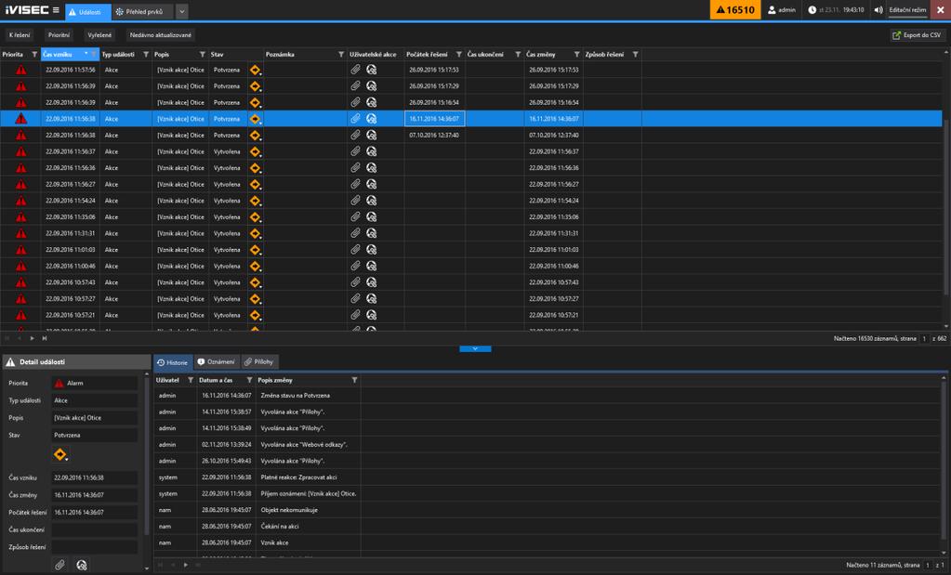Switch to the Události tab

click(88, 11)
